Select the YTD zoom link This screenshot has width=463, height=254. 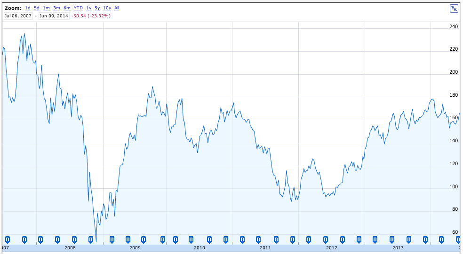(78, 8)
